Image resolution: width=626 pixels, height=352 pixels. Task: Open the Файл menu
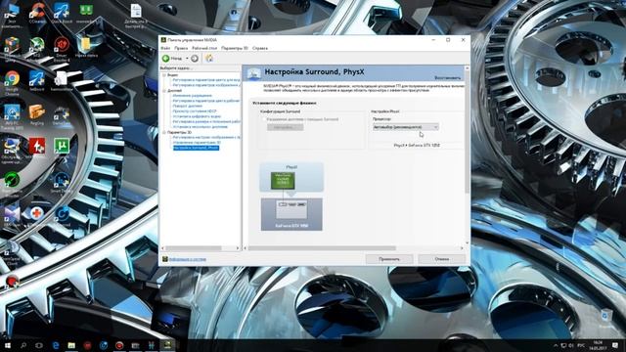tap(165, 48)
